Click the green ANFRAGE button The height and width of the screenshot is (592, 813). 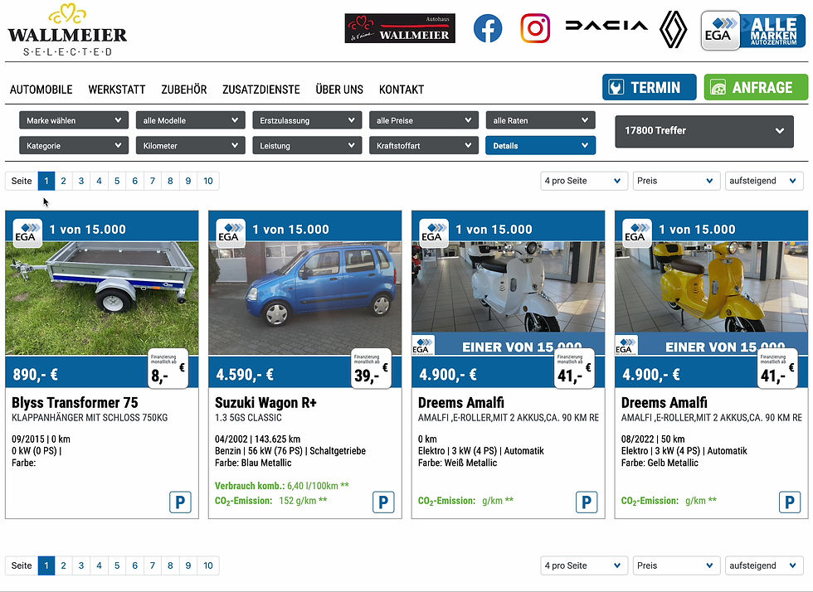[756, 87]
